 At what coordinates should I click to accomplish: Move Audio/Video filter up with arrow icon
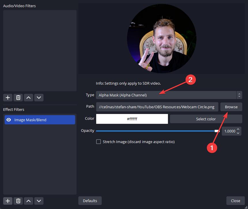pos(29,98)
